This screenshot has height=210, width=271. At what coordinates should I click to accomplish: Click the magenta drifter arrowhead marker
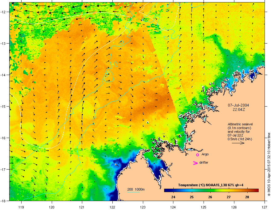coord(195,163)
